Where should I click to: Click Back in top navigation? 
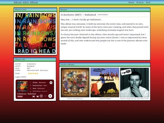[x=148, y=2]
